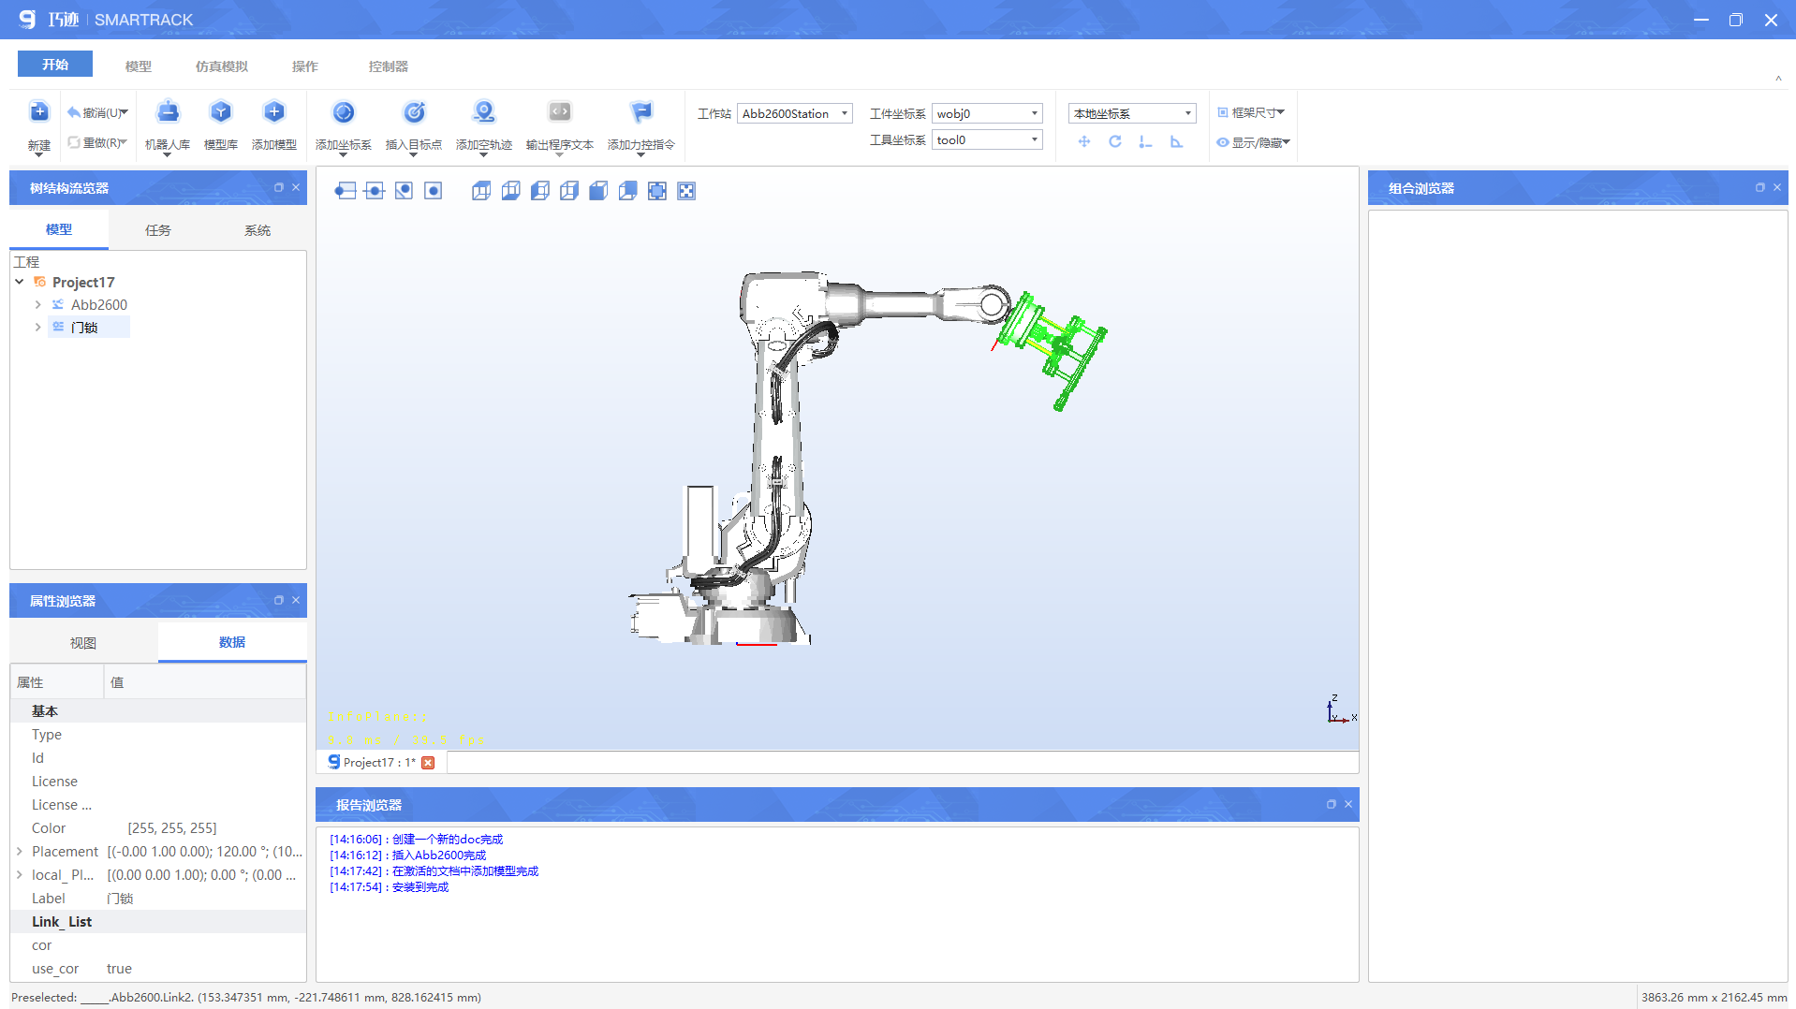Click the angle measure icon, last in the move/rotate row

(x=1177, y=141)
